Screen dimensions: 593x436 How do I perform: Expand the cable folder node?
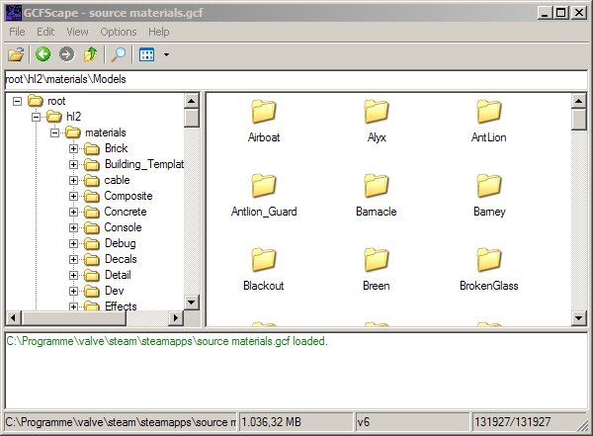pyautogui.click(x=74, y=181)
